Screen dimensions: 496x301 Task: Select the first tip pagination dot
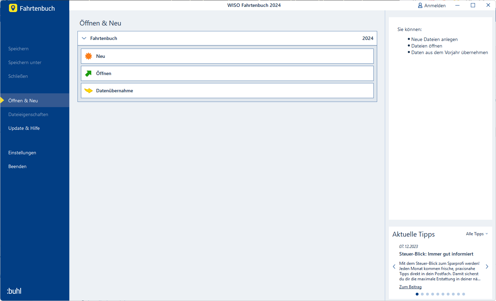pos(417,294)
